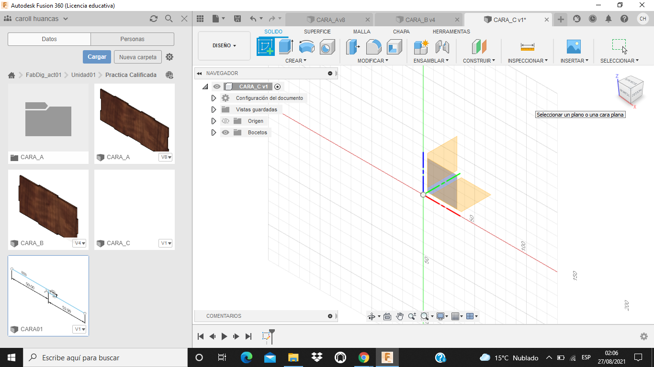
Task: Open the INSPECCIONAR dropdown menu
Action: coord(528,61)
